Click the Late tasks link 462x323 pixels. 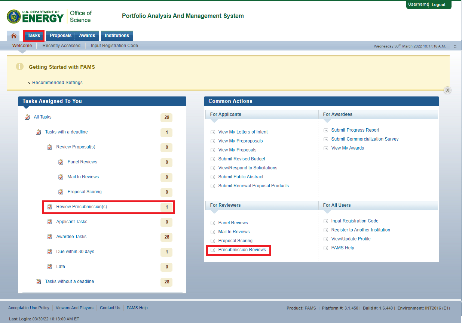[61, 267]
